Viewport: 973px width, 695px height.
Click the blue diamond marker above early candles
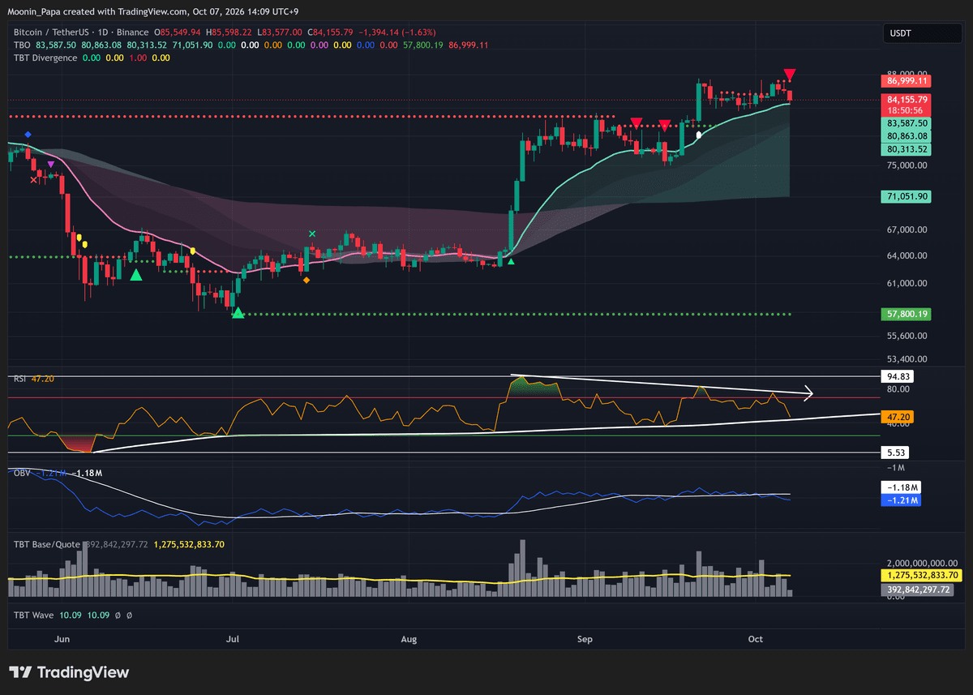click(x=28, y=134)
